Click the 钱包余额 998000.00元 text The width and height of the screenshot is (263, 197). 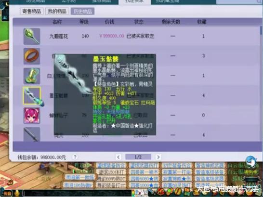(x=42, y=158)
